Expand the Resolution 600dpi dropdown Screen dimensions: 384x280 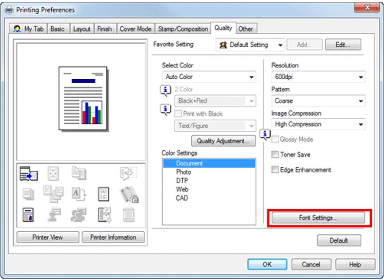[318, 77]
